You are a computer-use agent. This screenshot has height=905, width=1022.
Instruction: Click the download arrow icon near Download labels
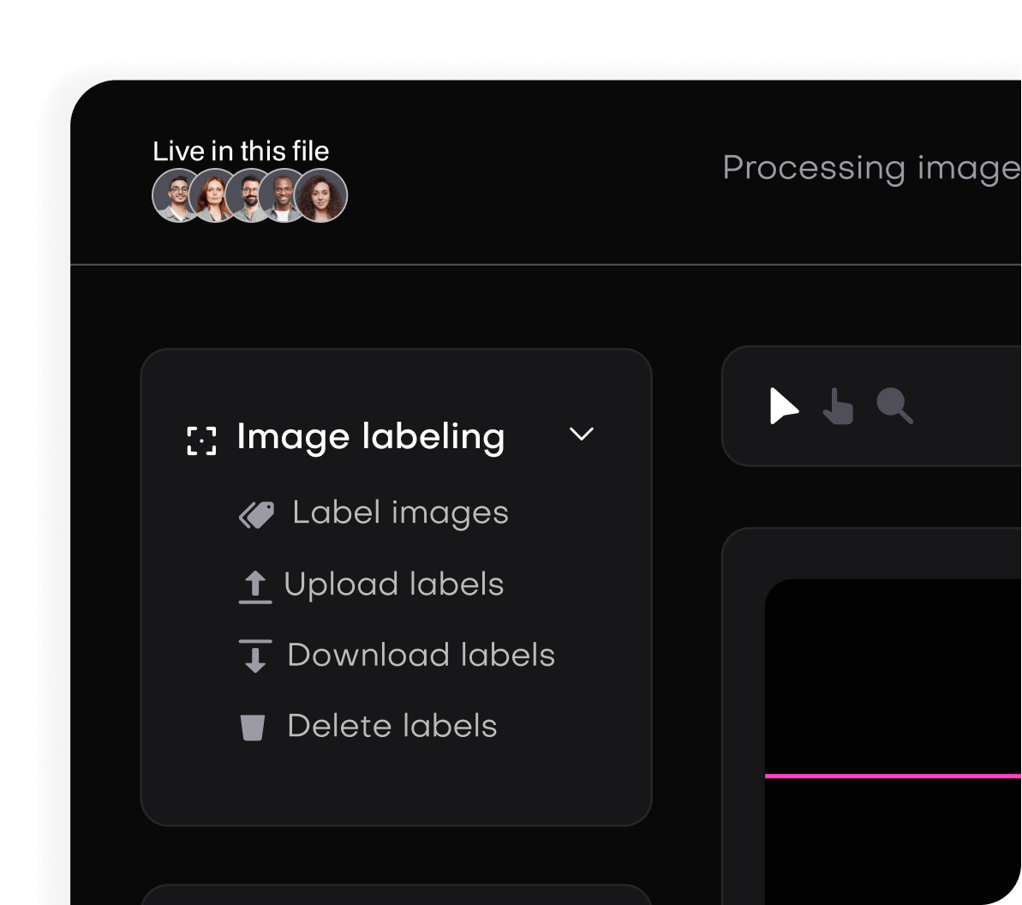coord(255,655)
